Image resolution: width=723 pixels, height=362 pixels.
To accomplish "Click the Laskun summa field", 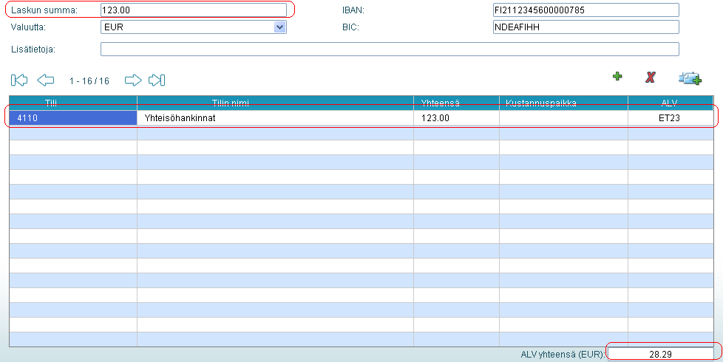I will pyautogui.click(x=194, y=10).
